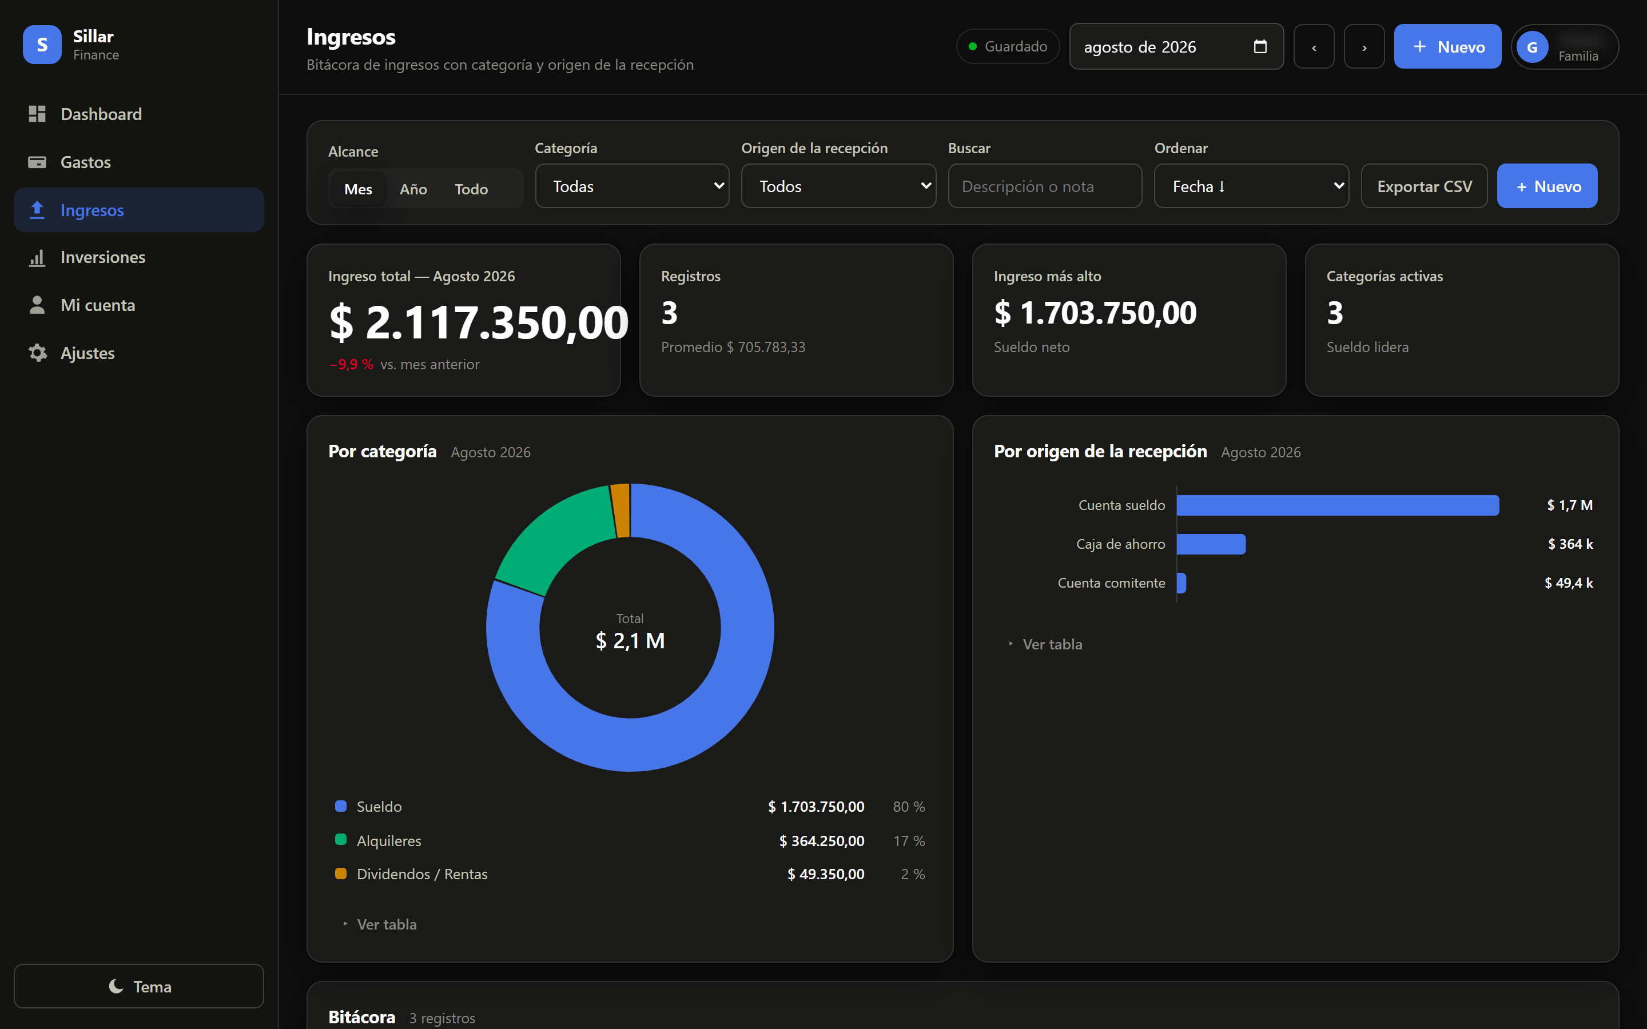Open Mi cuenta page
Image resolution: width=1647 pixels, height=1029 pixels.
(x=139, y=305)
